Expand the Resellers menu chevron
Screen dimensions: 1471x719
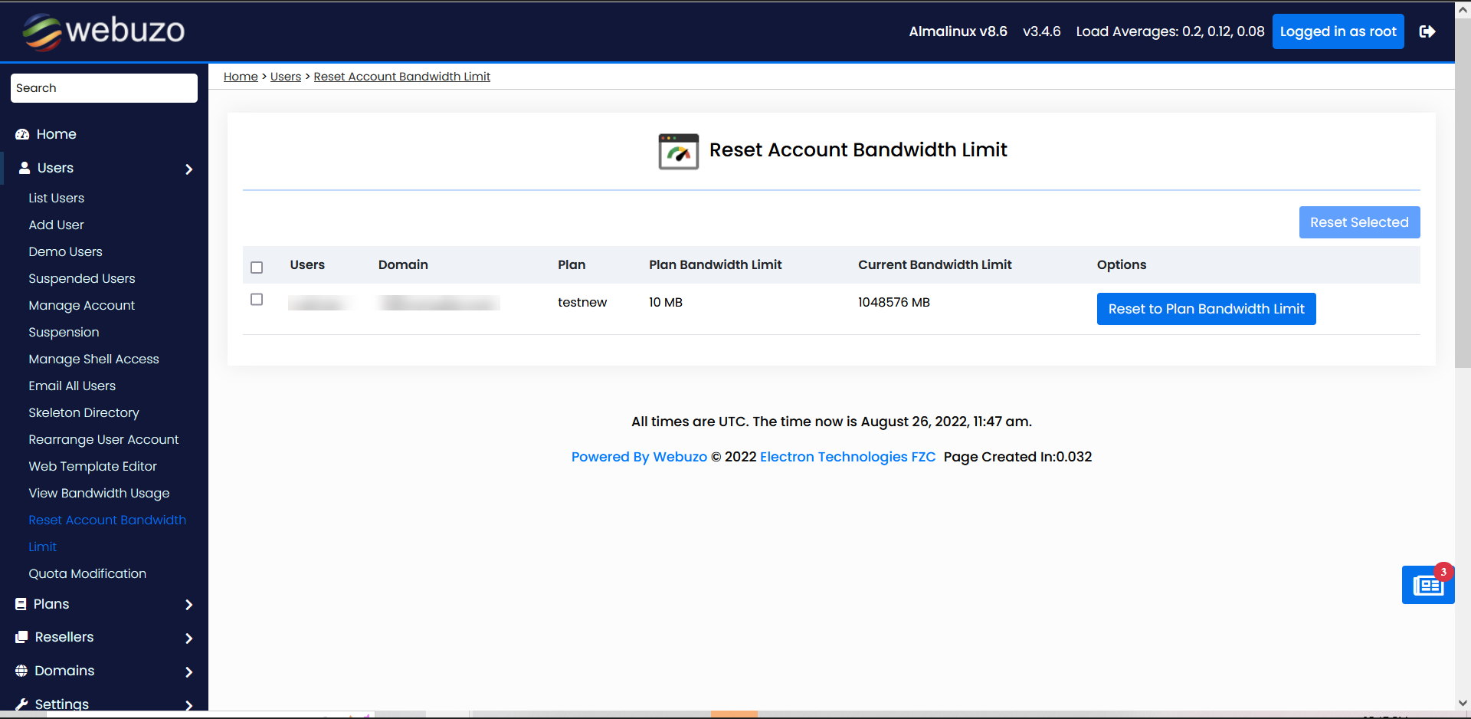pyautogui.click(x=188, y=639)
